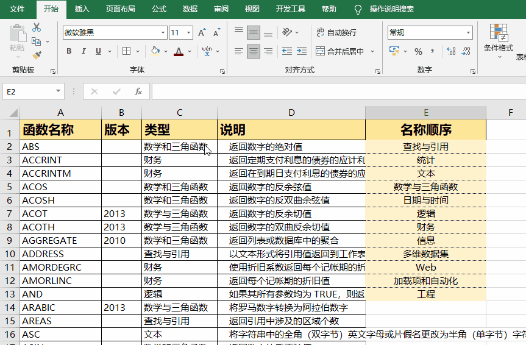Expand the font name dropdown (微软雅黑)

click(x=163, y=33)
